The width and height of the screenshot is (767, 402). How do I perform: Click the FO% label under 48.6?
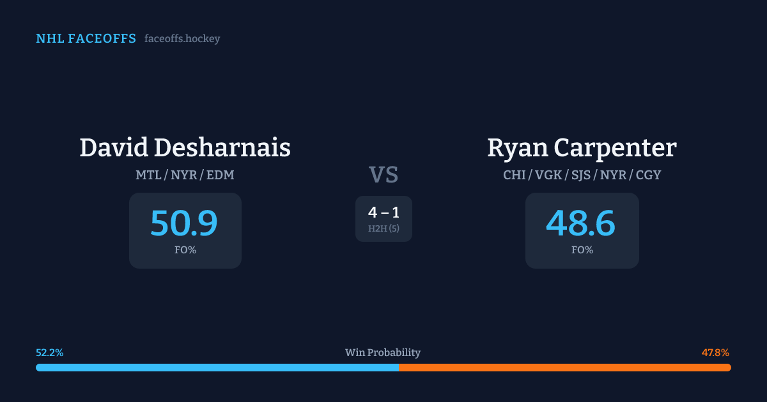point(582,250)
